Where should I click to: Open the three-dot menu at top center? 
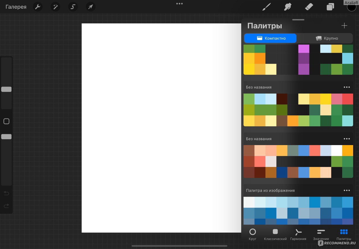tap(179, 4)
